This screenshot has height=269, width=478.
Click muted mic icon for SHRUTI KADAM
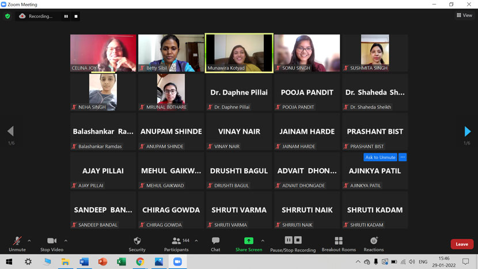click(x=346, y=225)
